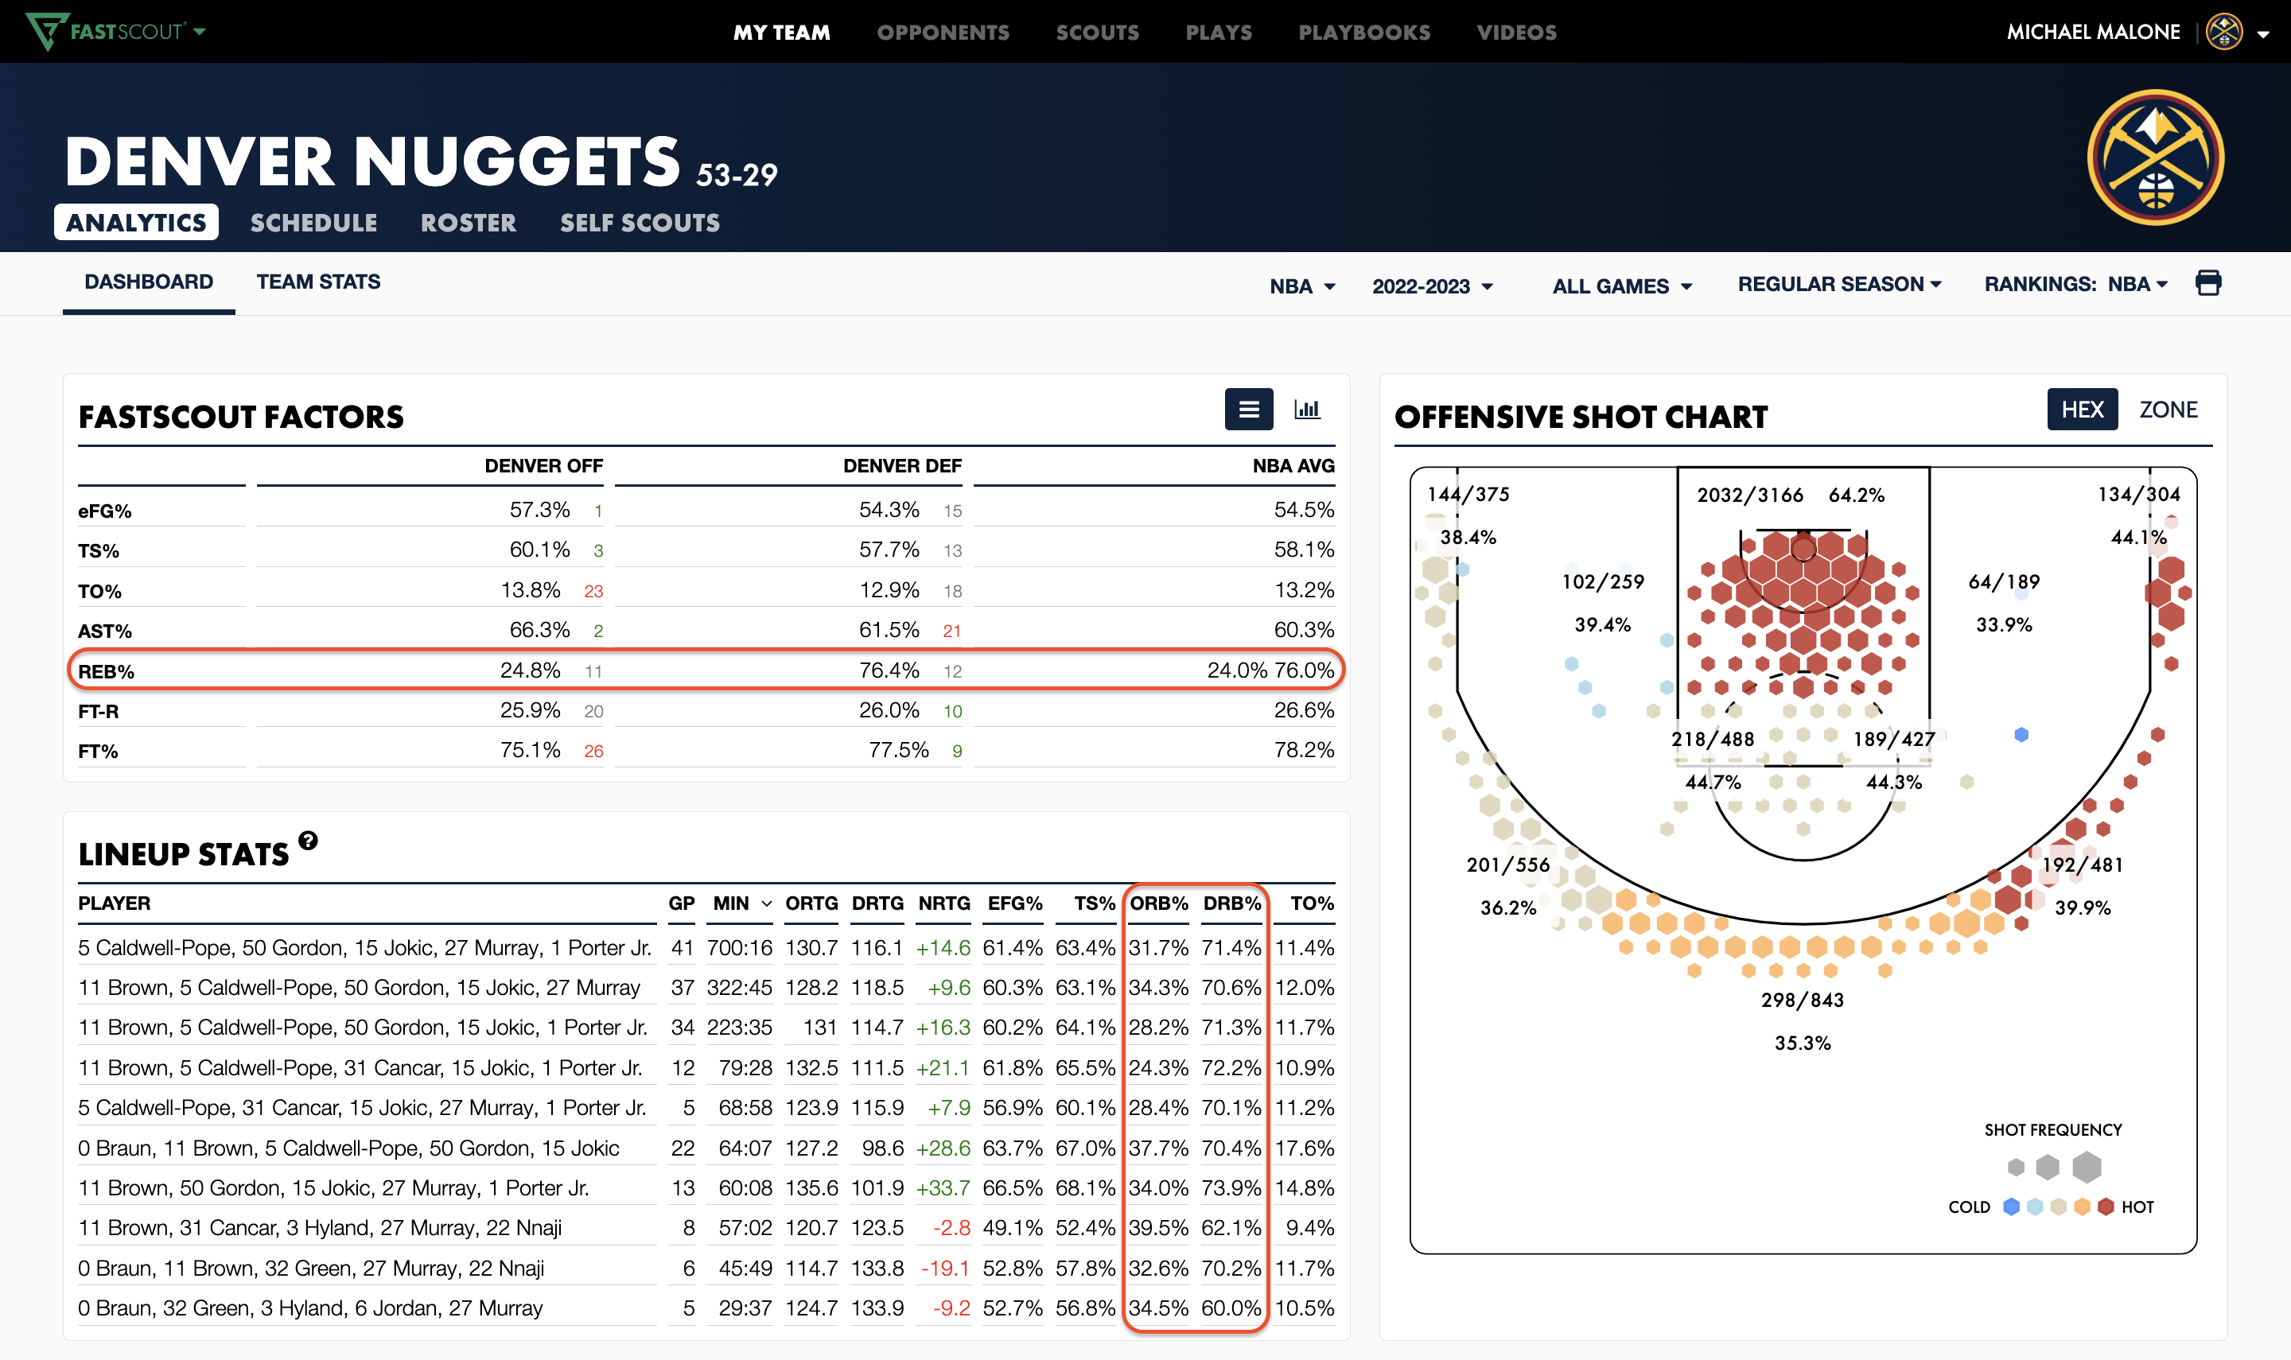Select lineup '0 Braun, 32 Green, 3 Hyland, 6 Jordan'
2291x1360 pixels.
pos(706,1308)
